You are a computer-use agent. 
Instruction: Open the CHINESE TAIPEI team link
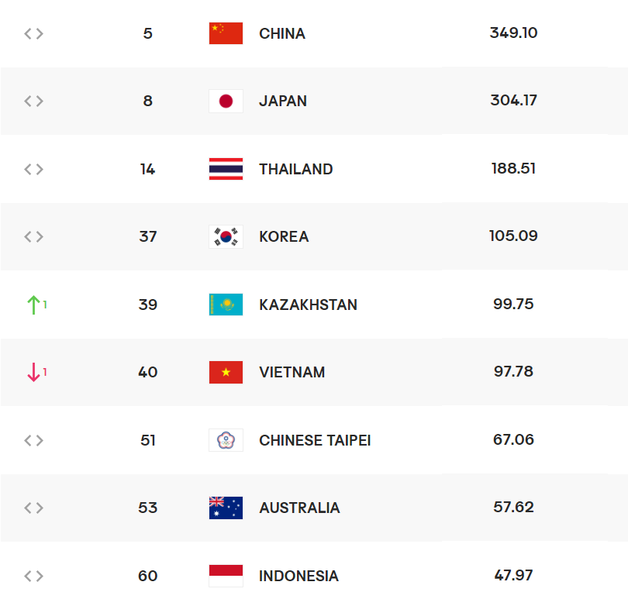tap(315, 440)
